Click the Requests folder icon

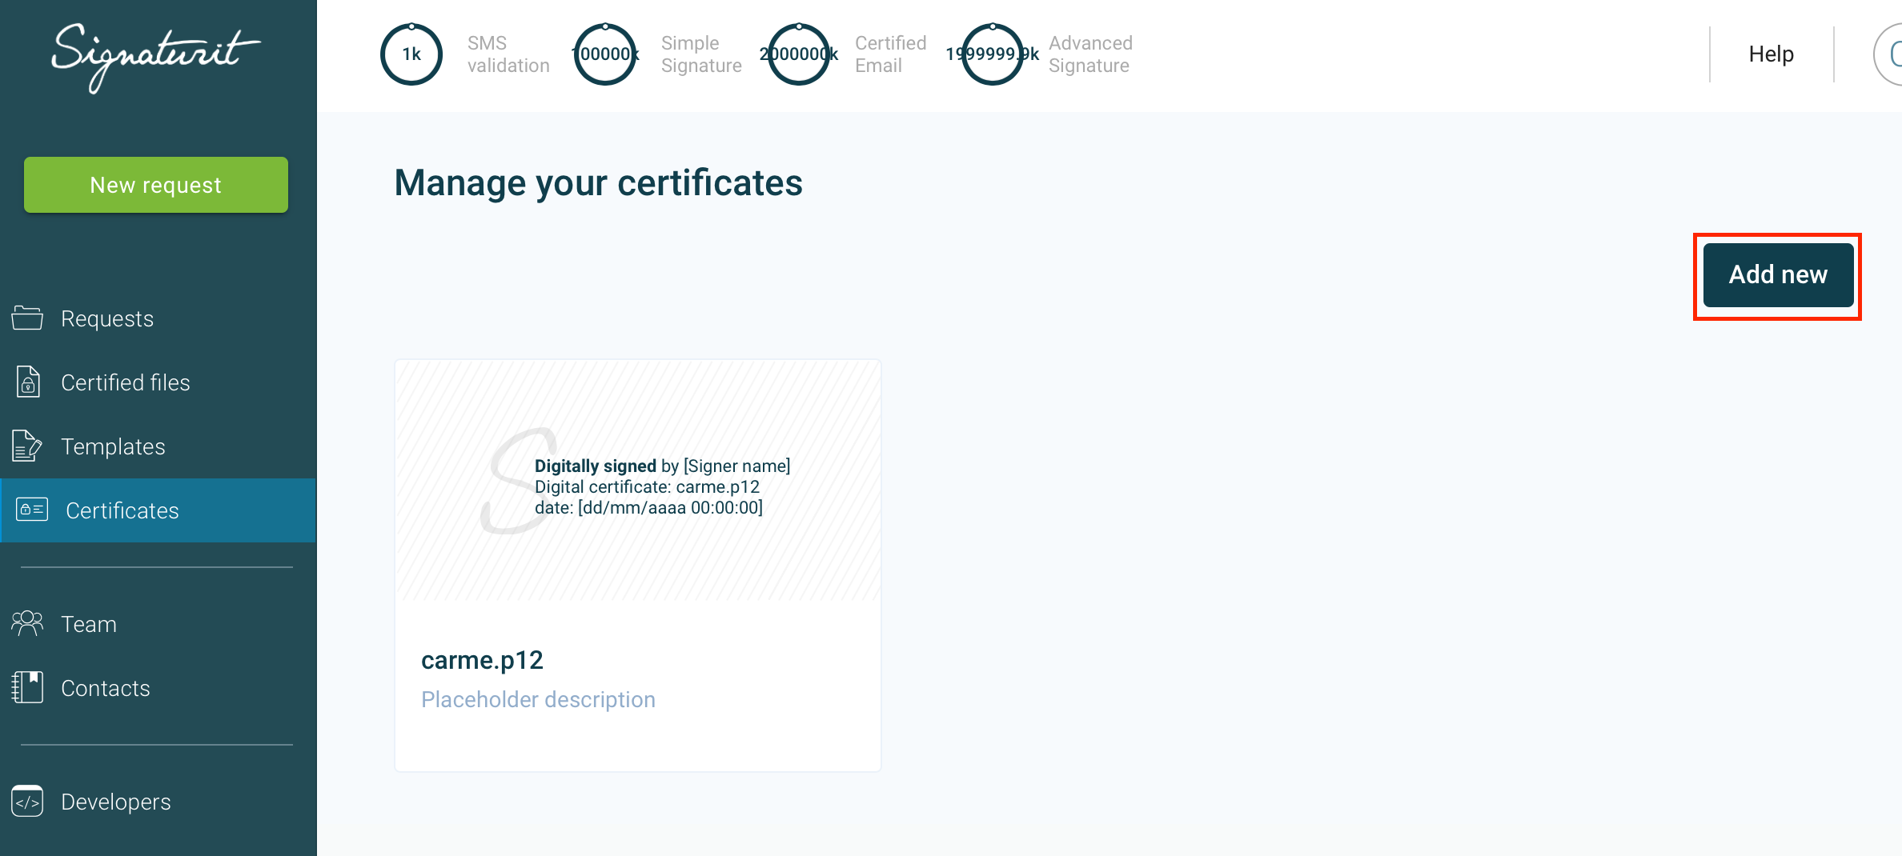click(27, 318)
